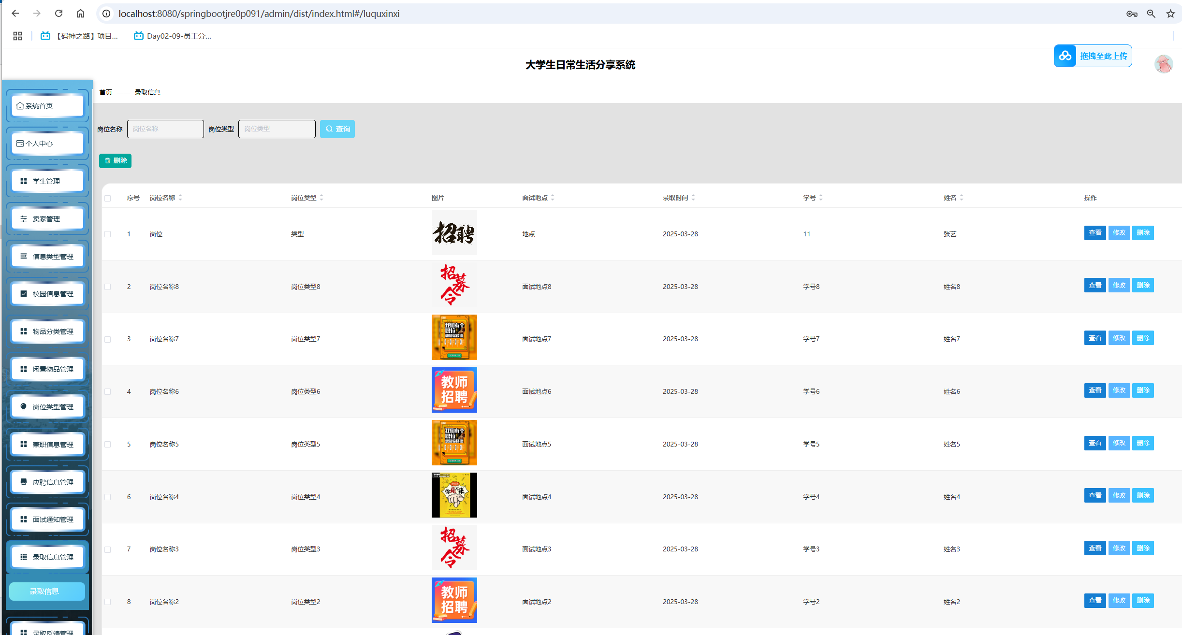Open 兼职信息管理 sidebar menu
This screenshot has width=1182, height=635.
pos(47,444)
